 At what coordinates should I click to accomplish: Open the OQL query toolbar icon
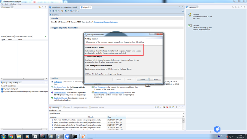(59, 11)
